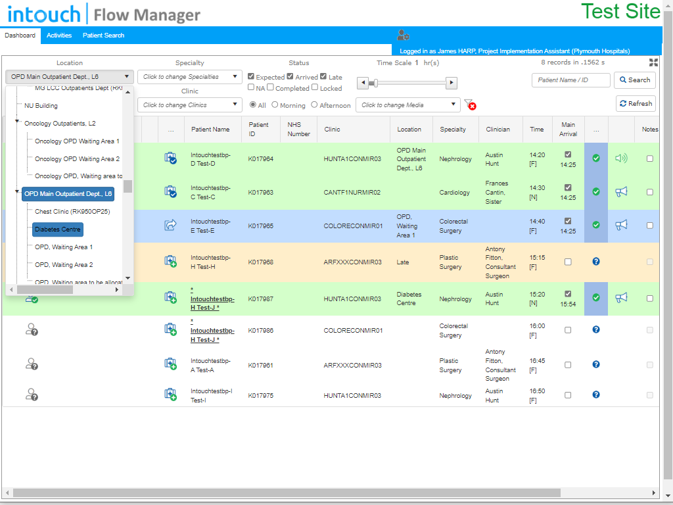Open the Clinics dropdown
The height and width of the screenshot is (505, 673).
pyautogui.click(x=190, y=105)
